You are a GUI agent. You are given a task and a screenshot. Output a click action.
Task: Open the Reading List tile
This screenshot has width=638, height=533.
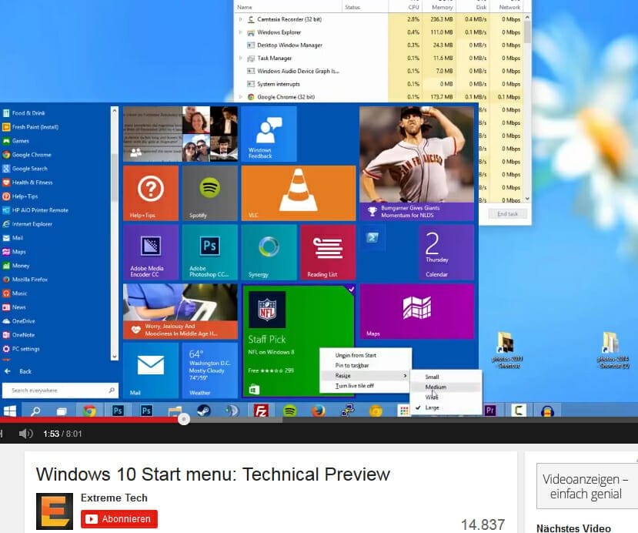tap(327, 252)
